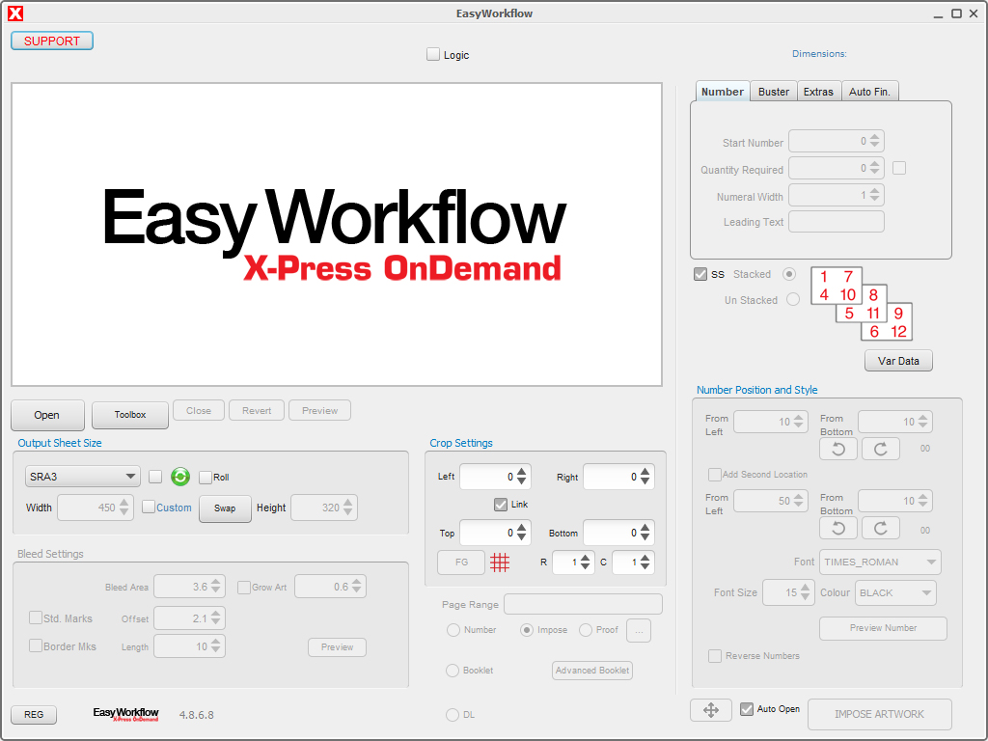Click the red X application icon
The height and width of the screenshot is (741, 988).
tap(15, 14)
